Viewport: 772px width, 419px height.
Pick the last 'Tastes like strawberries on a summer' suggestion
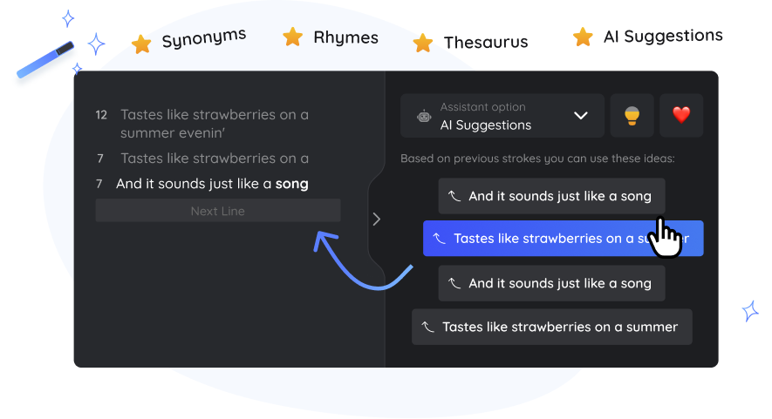(x=552, y=327)
